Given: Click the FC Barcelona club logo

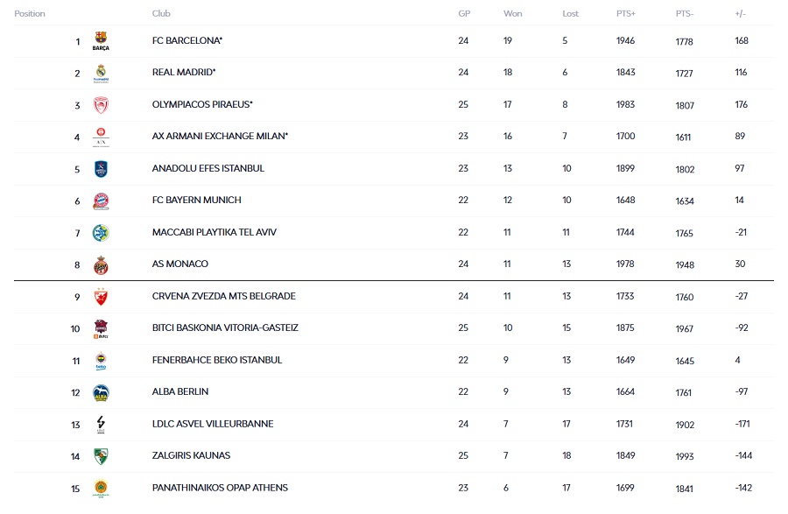Looking at the screenshot, I should click(101, 41).
